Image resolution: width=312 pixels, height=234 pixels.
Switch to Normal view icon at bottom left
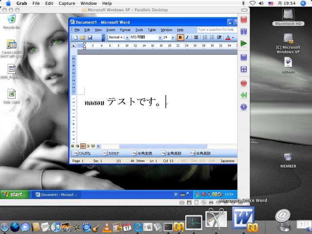(x=73, y=146)
